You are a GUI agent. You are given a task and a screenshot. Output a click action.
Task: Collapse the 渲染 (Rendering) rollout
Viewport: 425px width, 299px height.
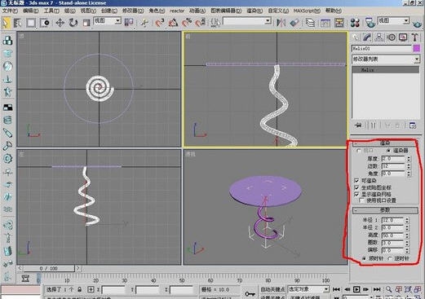tap(385, 143)
